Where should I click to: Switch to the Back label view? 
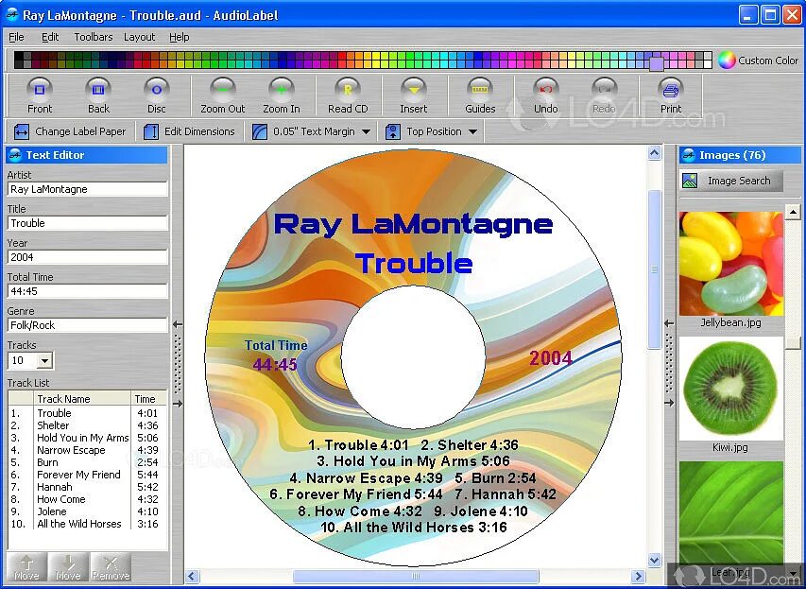point(98,95)
